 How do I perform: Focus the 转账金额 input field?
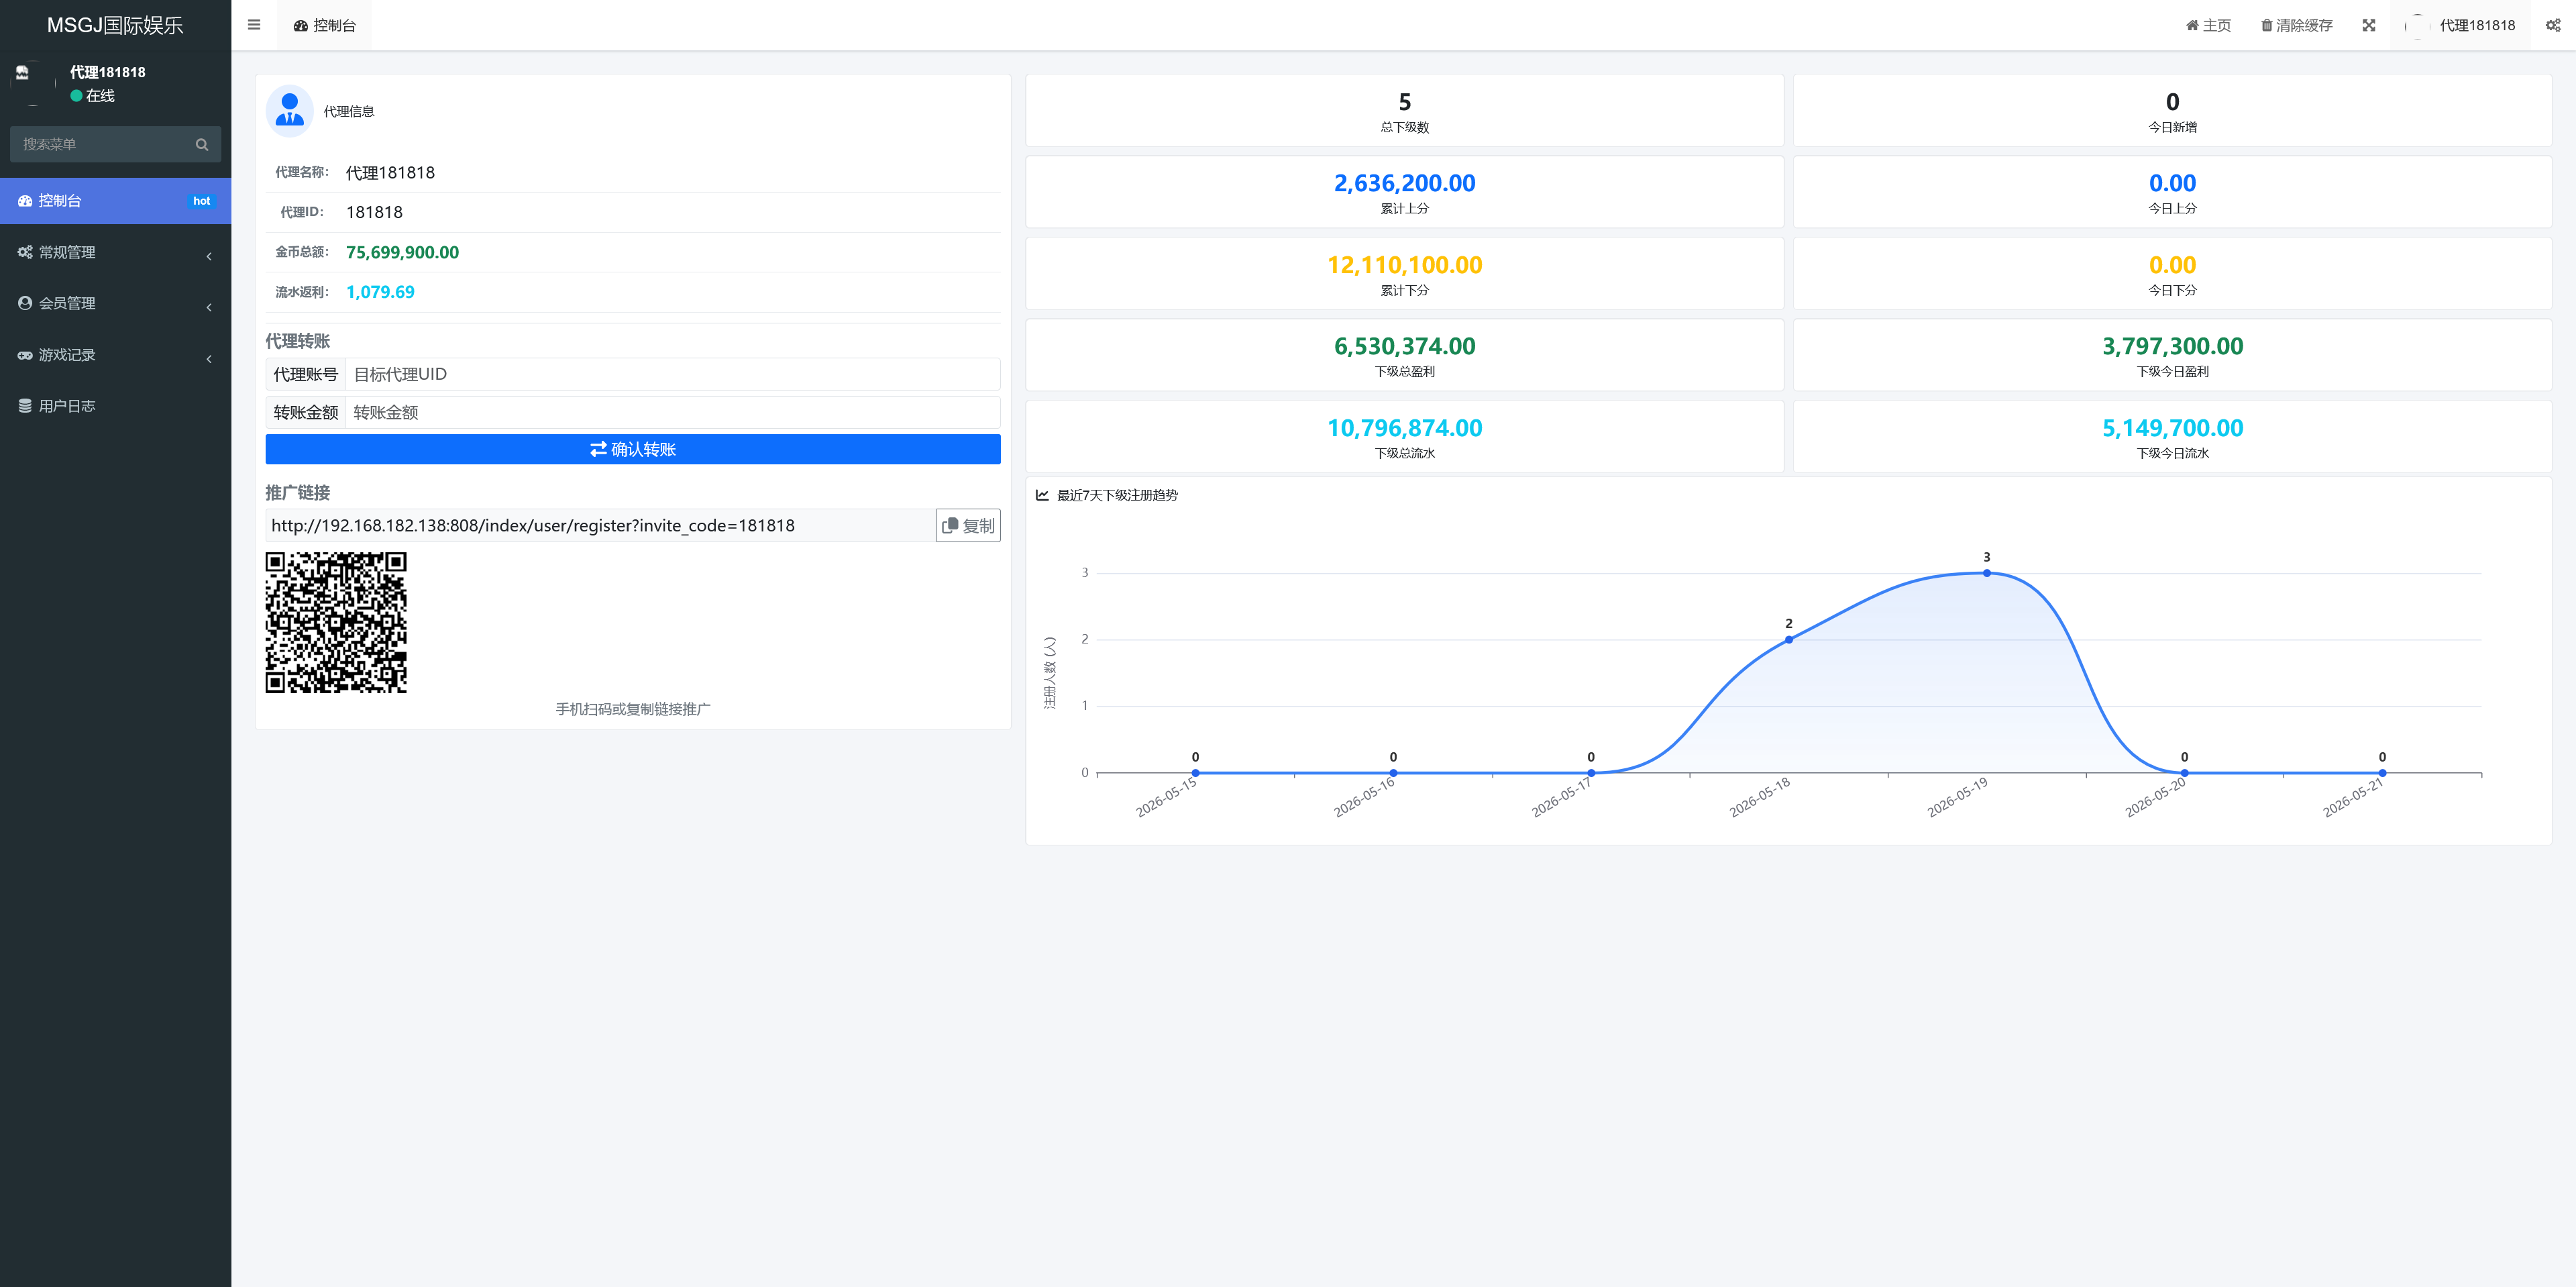(672, 412)
